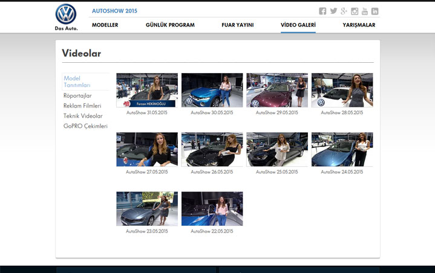435x273 pixels.
Task: Open the Instagram social icon
Action: (355, 11)
